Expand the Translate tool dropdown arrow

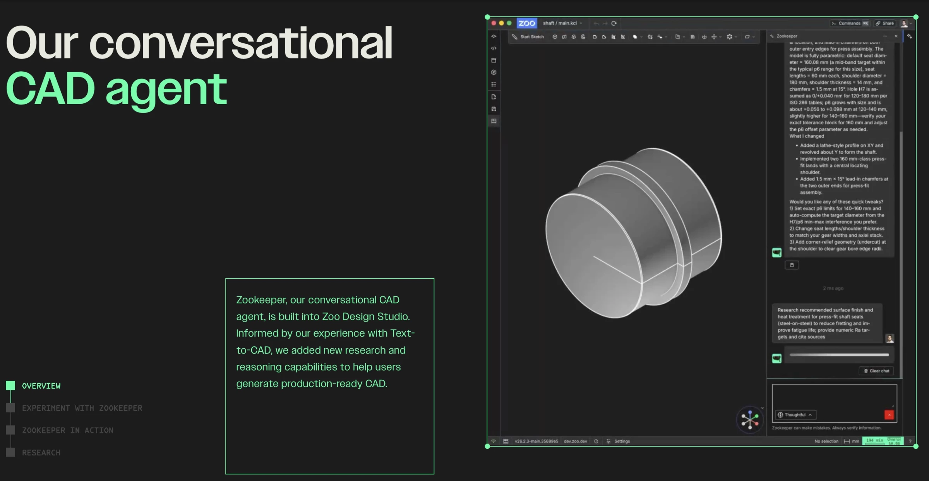[720, 37]
